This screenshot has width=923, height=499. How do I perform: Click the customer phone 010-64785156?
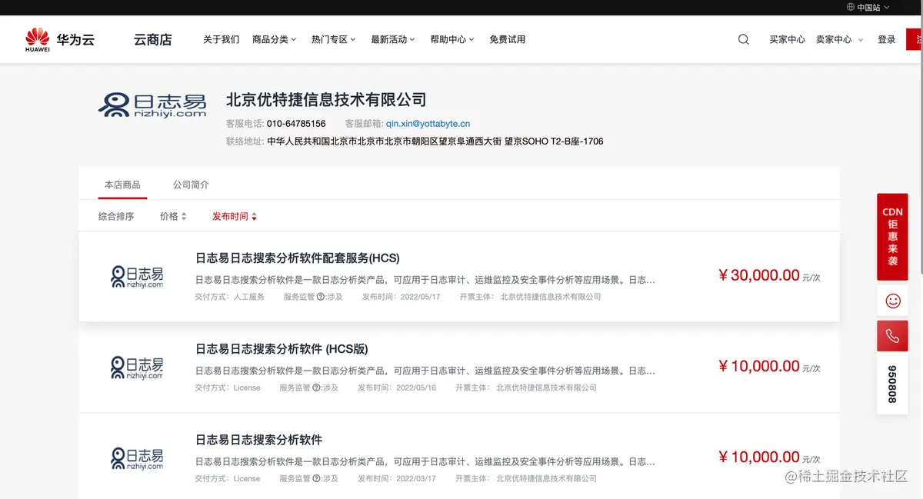pyautogui.click(x=296, y=123)
